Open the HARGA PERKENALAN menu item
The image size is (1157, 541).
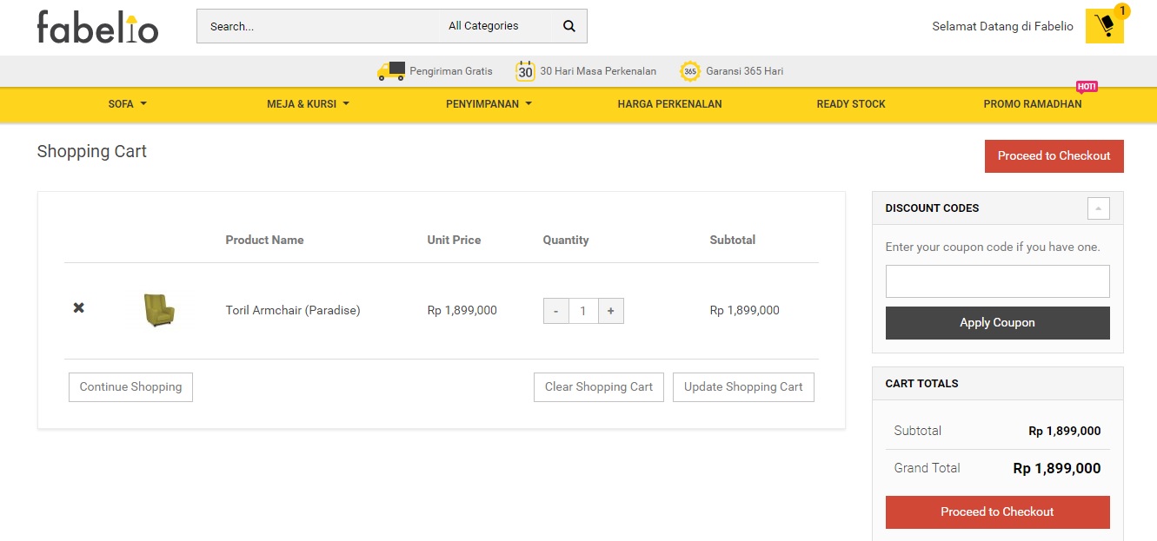click(x=669, y=104)
